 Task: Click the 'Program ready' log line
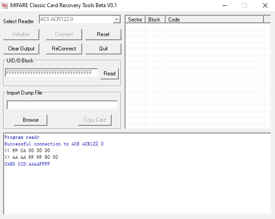[22, 137]
